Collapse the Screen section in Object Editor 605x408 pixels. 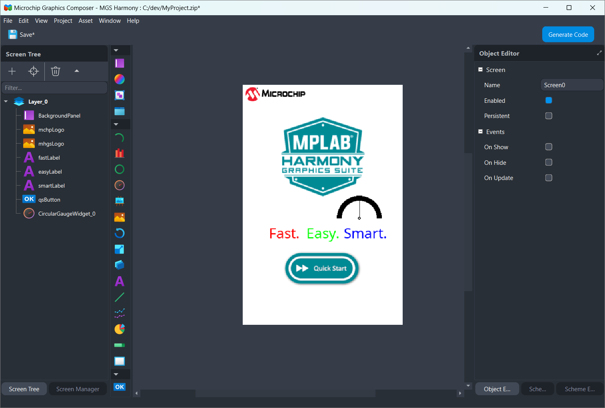coord(481,70)
